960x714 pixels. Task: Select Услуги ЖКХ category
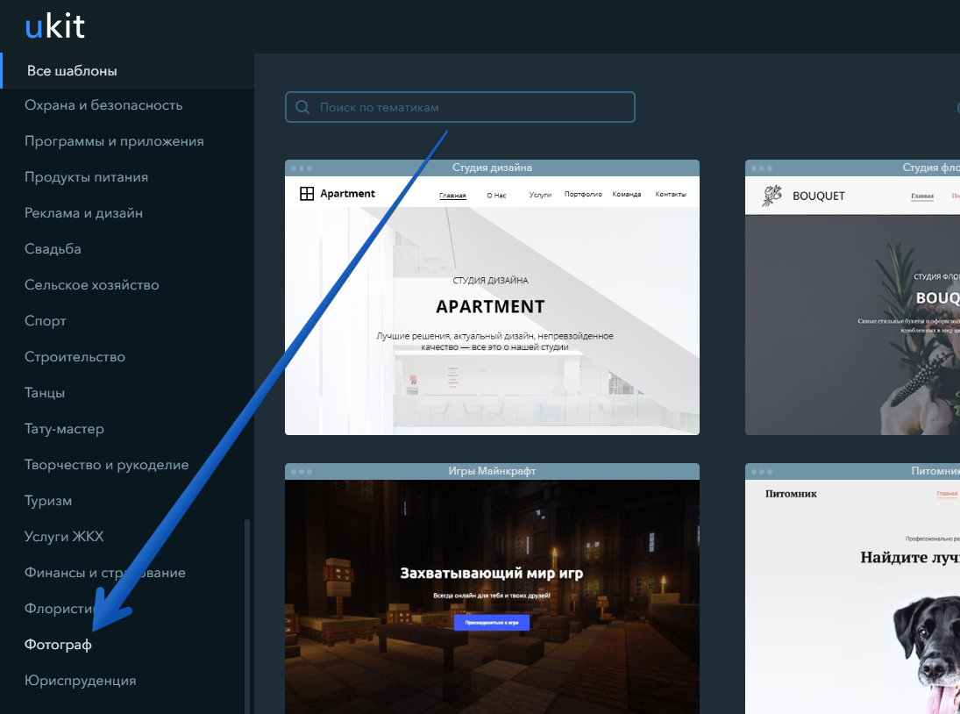64,537
